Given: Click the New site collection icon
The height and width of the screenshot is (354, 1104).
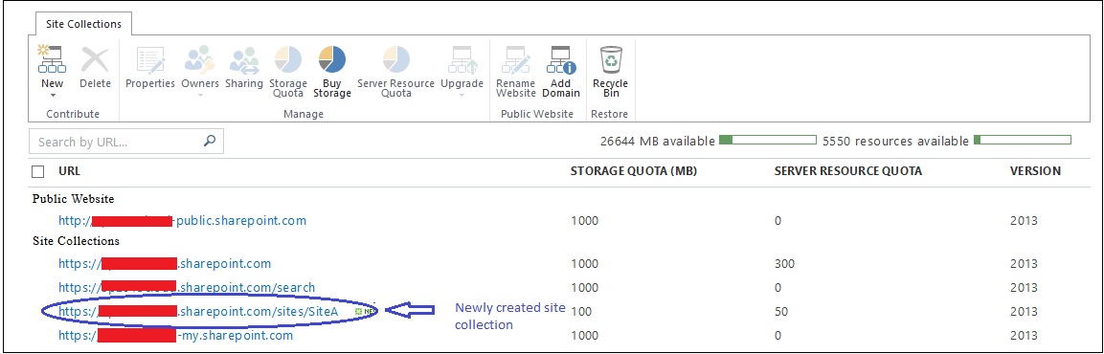Looking at the screenshot, I should click(52, 60).
